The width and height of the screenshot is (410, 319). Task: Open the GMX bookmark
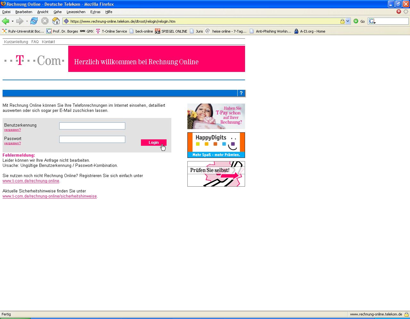point(87,31)
